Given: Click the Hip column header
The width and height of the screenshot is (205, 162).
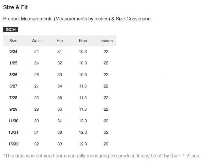Looking at the screenshot, I should pyautogui.click(x=60, y=41).
